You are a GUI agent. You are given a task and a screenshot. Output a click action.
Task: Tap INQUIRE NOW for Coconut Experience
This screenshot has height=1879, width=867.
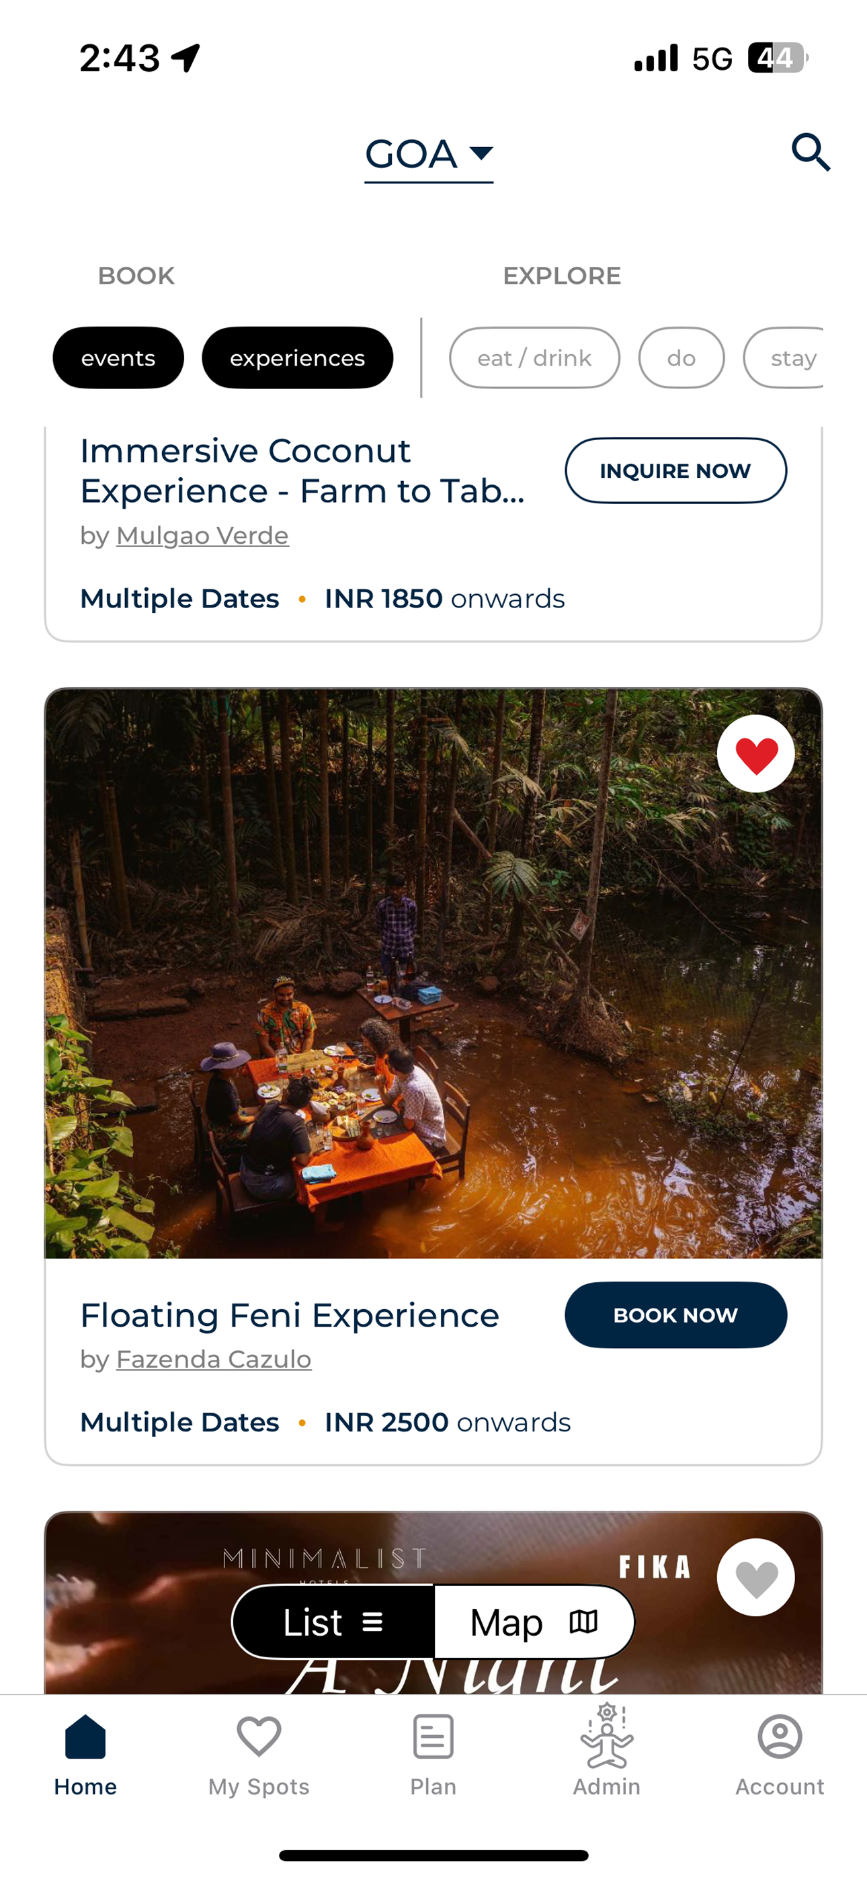click(676, 470)
